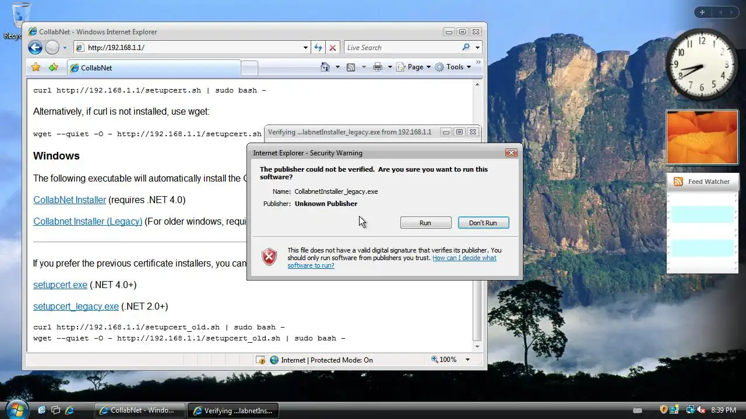The image size is (746, 419).
Task: Click the Live Search magnifier icon
Action: coord(466,48)
